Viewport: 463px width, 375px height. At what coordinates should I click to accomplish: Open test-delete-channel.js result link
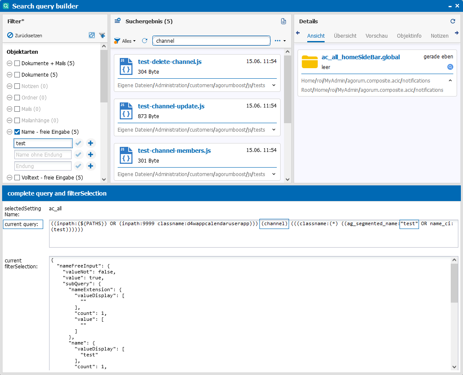(170, 62)
